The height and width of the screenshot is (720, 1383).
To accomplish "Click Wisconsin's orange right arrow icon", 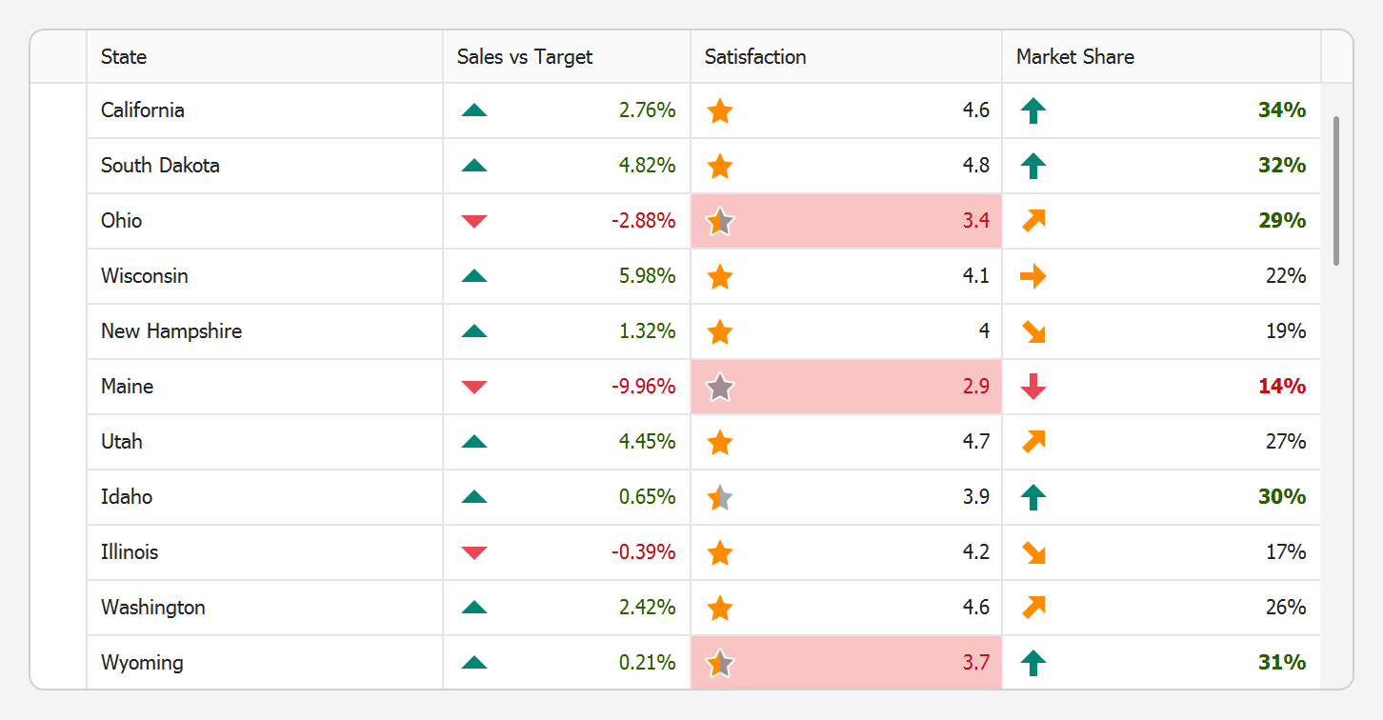I will pos(1032,277).
